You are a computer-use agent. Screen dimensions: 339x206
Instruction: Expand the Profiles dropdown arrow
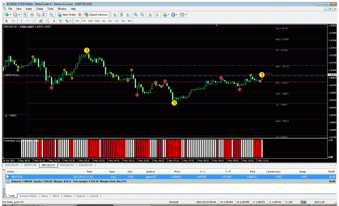coord(19,15)
